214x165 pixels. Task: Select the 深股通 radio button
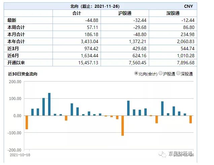pos(178,73)
